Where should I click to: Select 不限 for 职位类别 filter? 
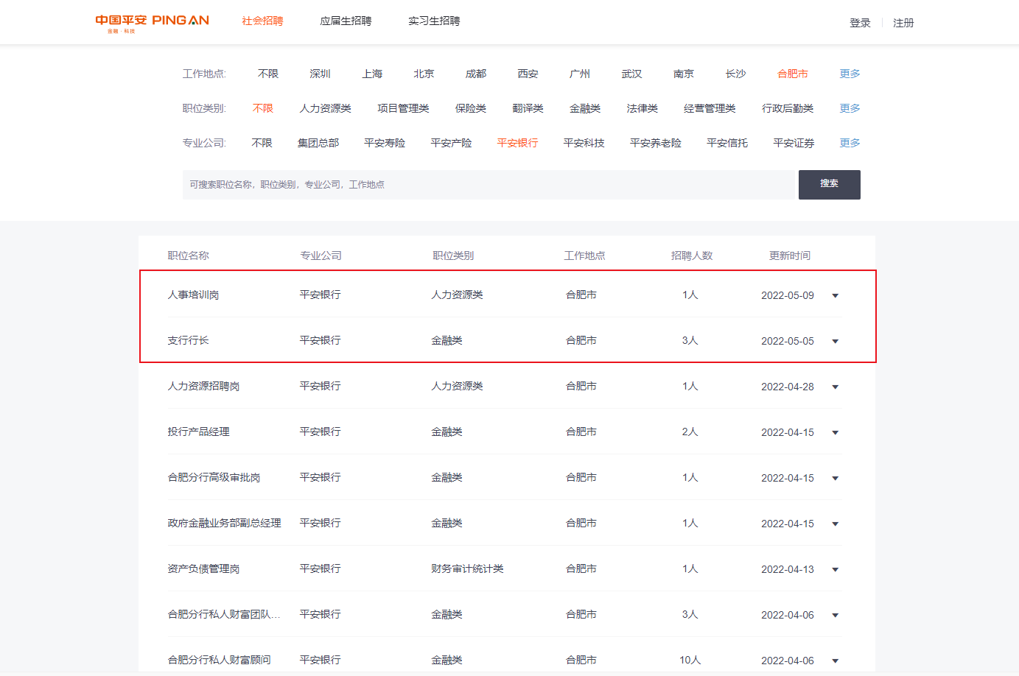pyautogui.click(x=263, y=108)
